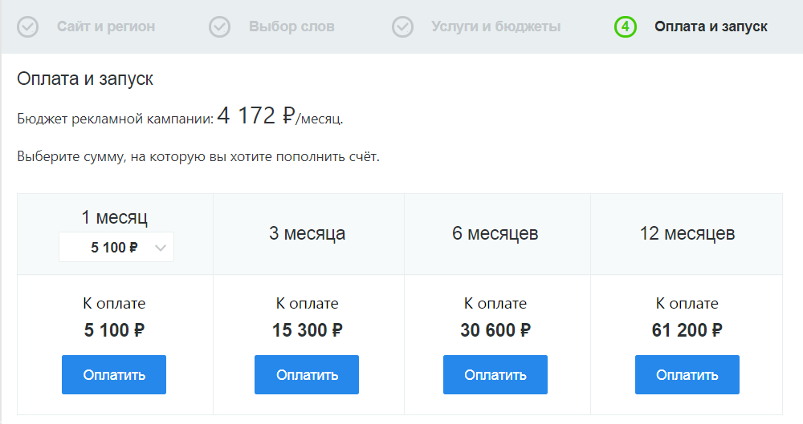Click the green step 4 circle icon
The height and width of the screenshot is (424, 803).
626,27
